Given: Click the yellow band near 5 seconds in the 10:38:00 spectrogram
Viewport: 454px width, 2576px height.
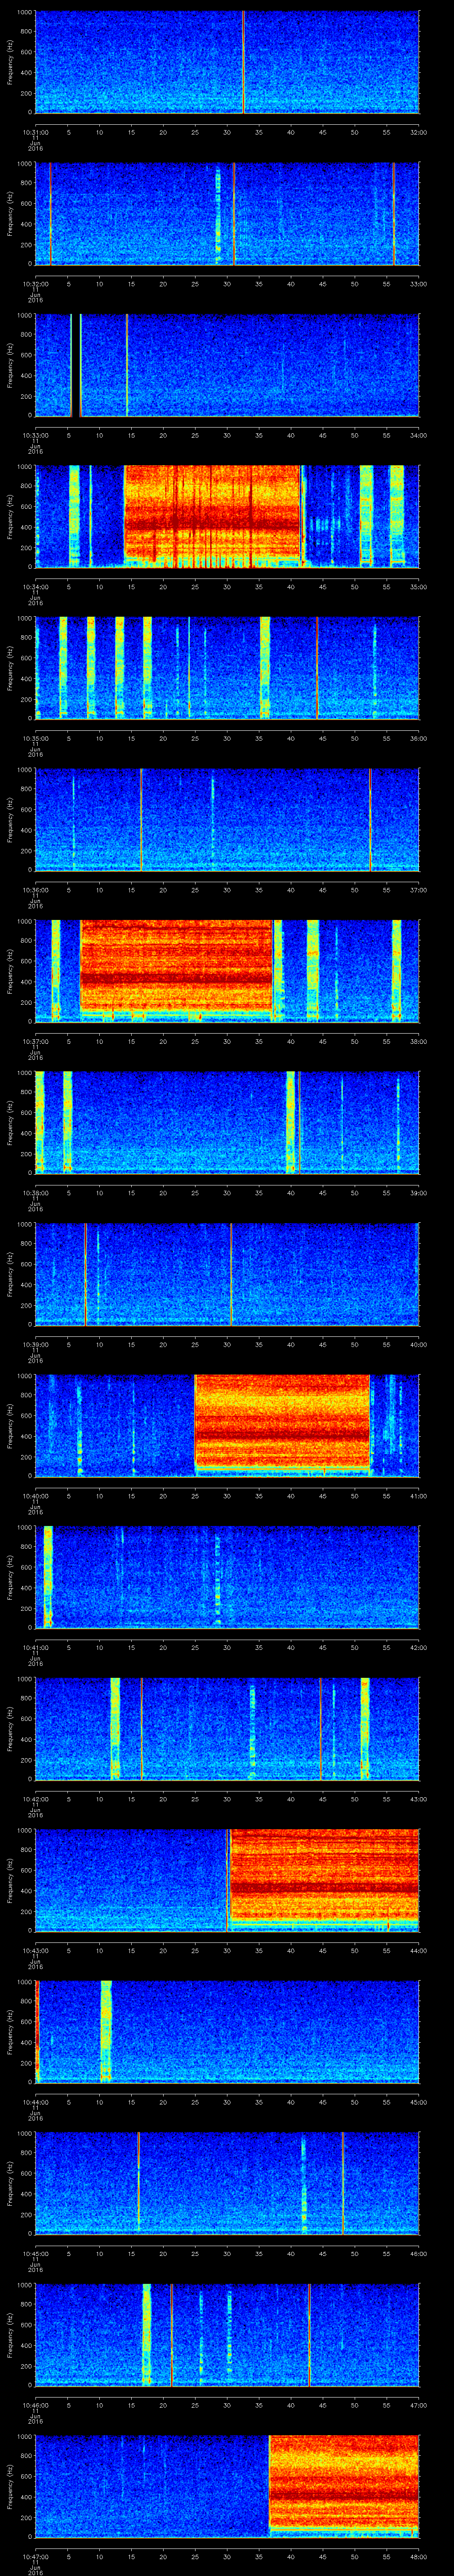Looking at the screenshot, I should pyautogui.click(x=68, y=1121).
